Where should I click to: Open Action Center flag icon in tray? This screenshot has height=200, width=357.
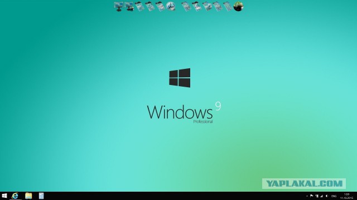312,196
